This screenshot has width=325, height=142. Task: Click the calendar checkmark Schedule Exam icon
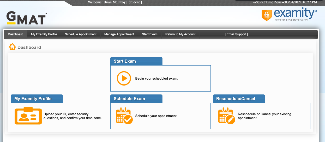click(124, 116)
